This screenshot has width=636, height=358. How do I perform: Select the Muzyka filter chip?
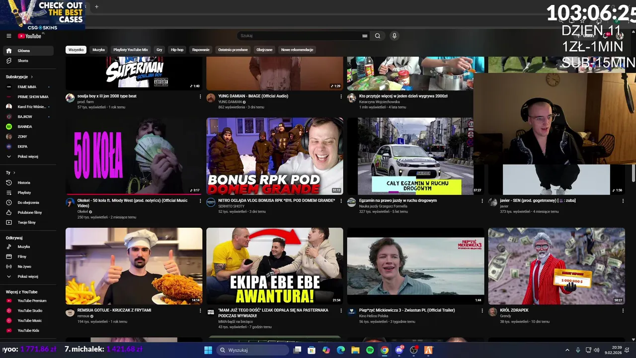pyautogui.click(x=99, y=50)
